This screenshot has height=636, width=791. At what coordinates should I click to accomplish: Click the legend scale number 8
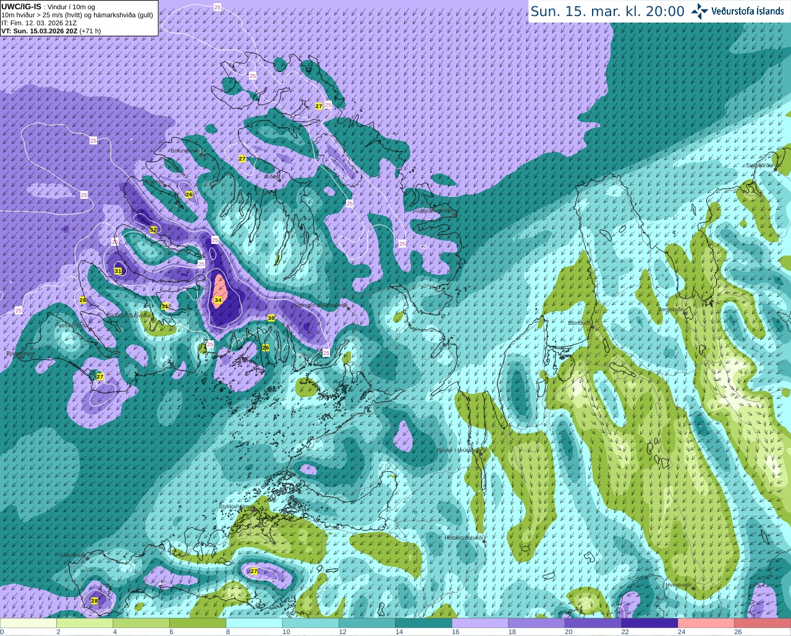228,632
